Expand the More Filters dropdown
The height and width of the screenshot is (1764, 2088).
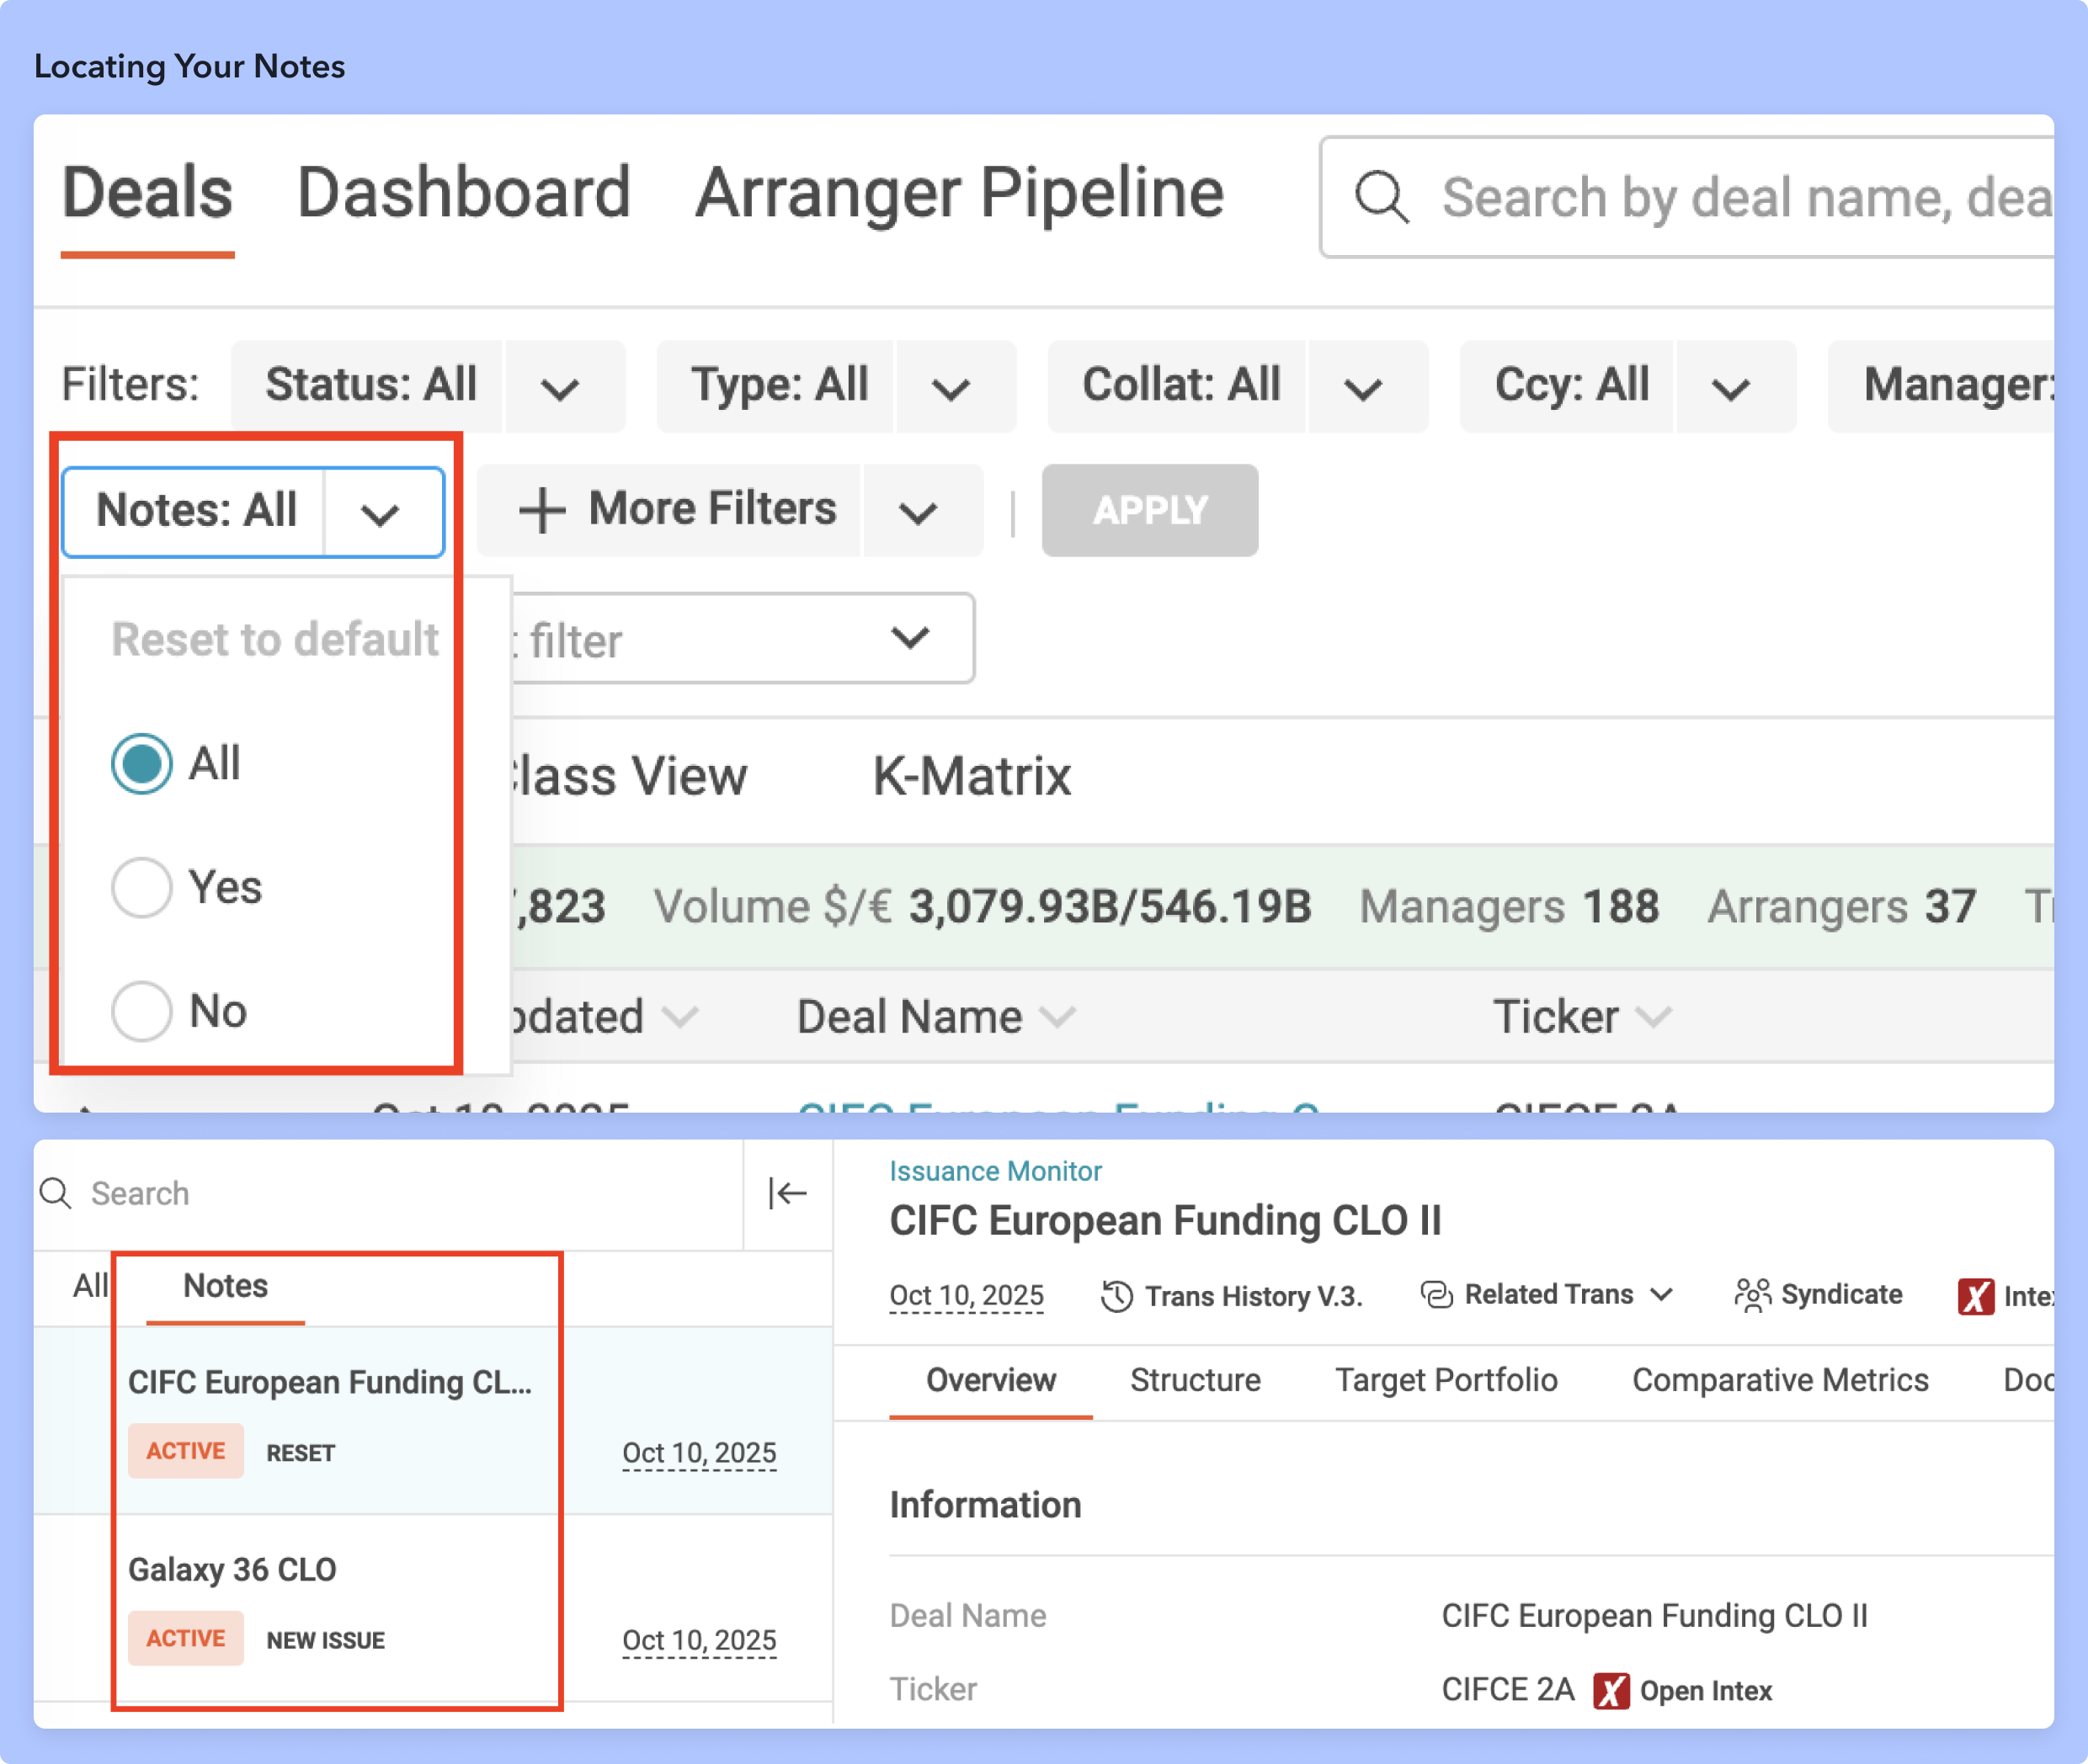point(918,512)
